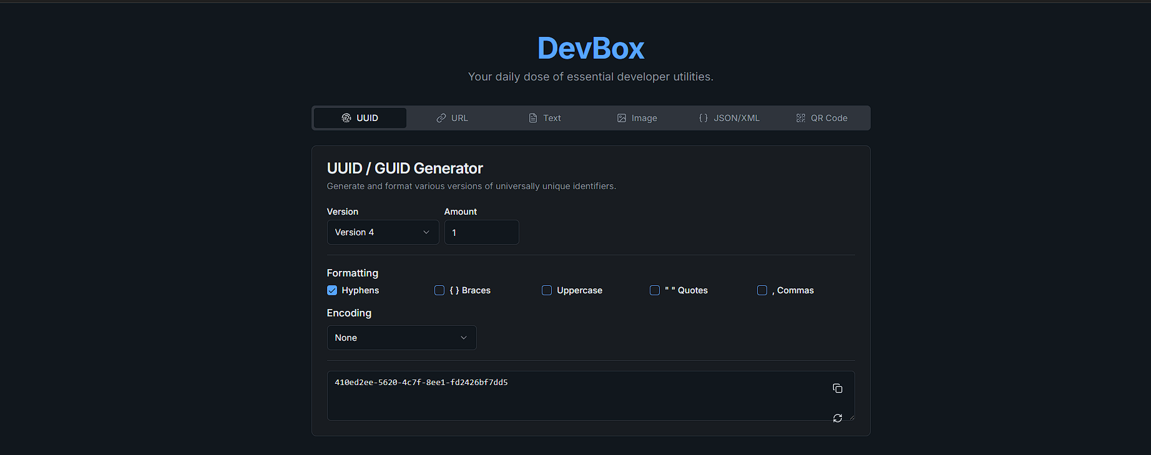The height and width of the screenshot is (455, 1151).
Task: Click the Version field label
Action: click(x=343, y=212)
